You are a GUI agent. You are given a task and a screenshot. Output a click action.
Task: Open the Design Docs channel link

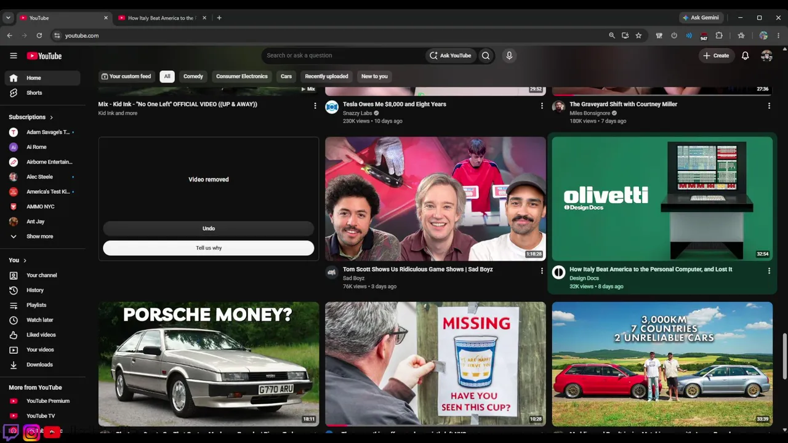(x=584, y=278)
